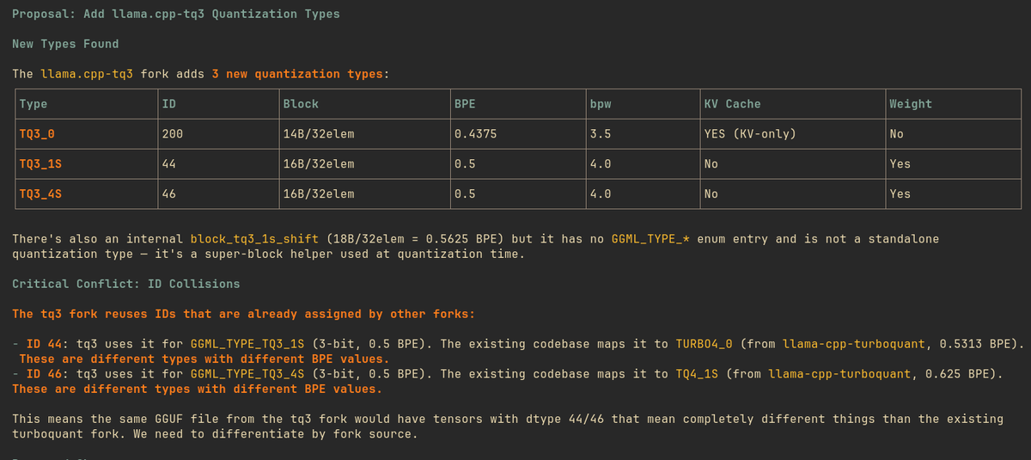Click bpw "4.0" in the TQ3_1S row

(x=601, y=164)
